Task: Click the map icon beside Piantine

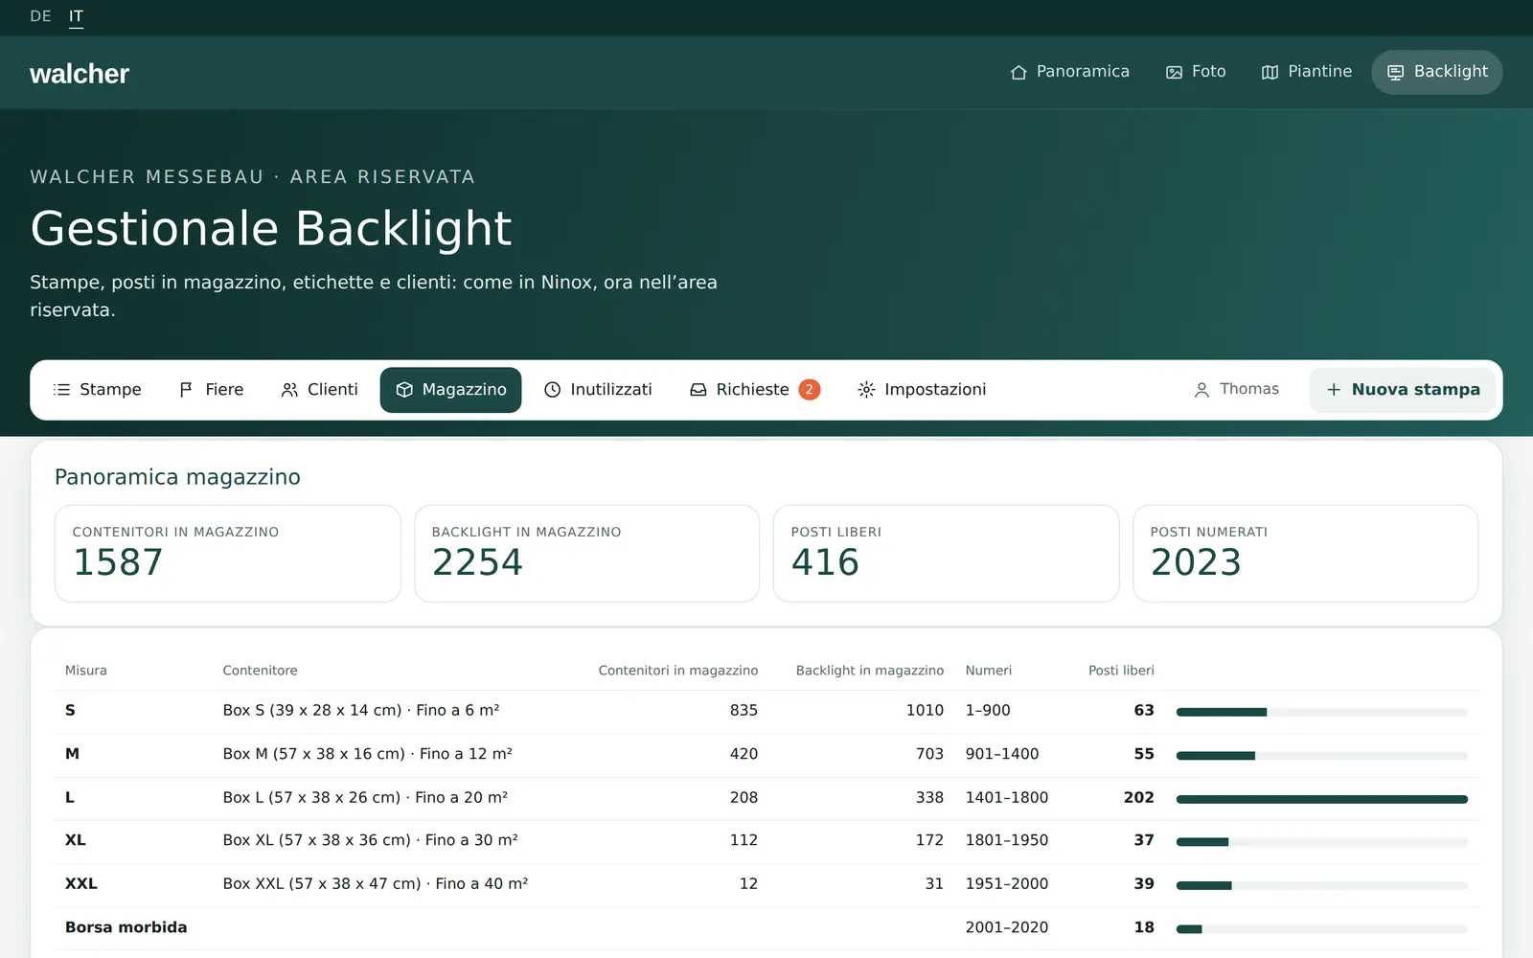Action: [1270, 72]
